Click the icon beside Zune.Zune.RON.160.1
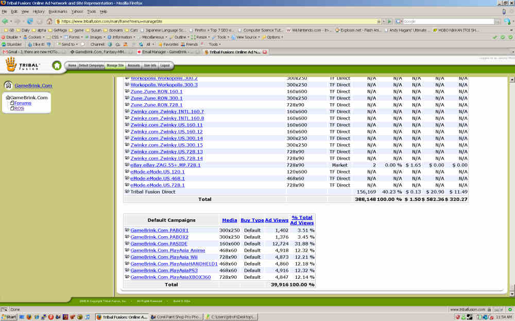The height and width of the screenshot is (321, 515). (x=127, y=91)
